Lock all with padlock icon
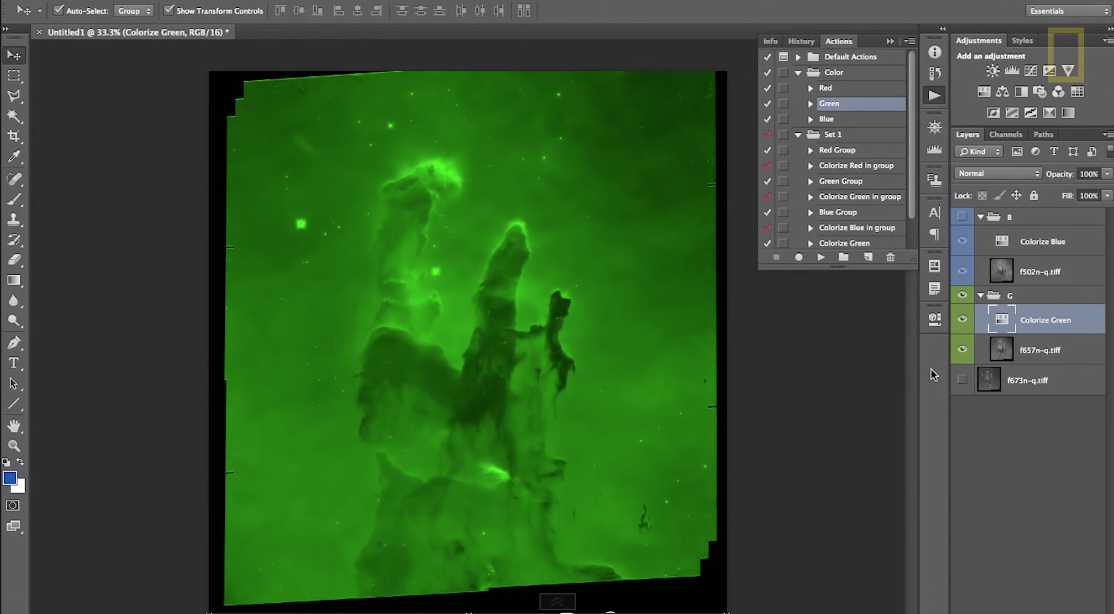The width and height of the screenshot is (1114, 614). [1034, 196]
